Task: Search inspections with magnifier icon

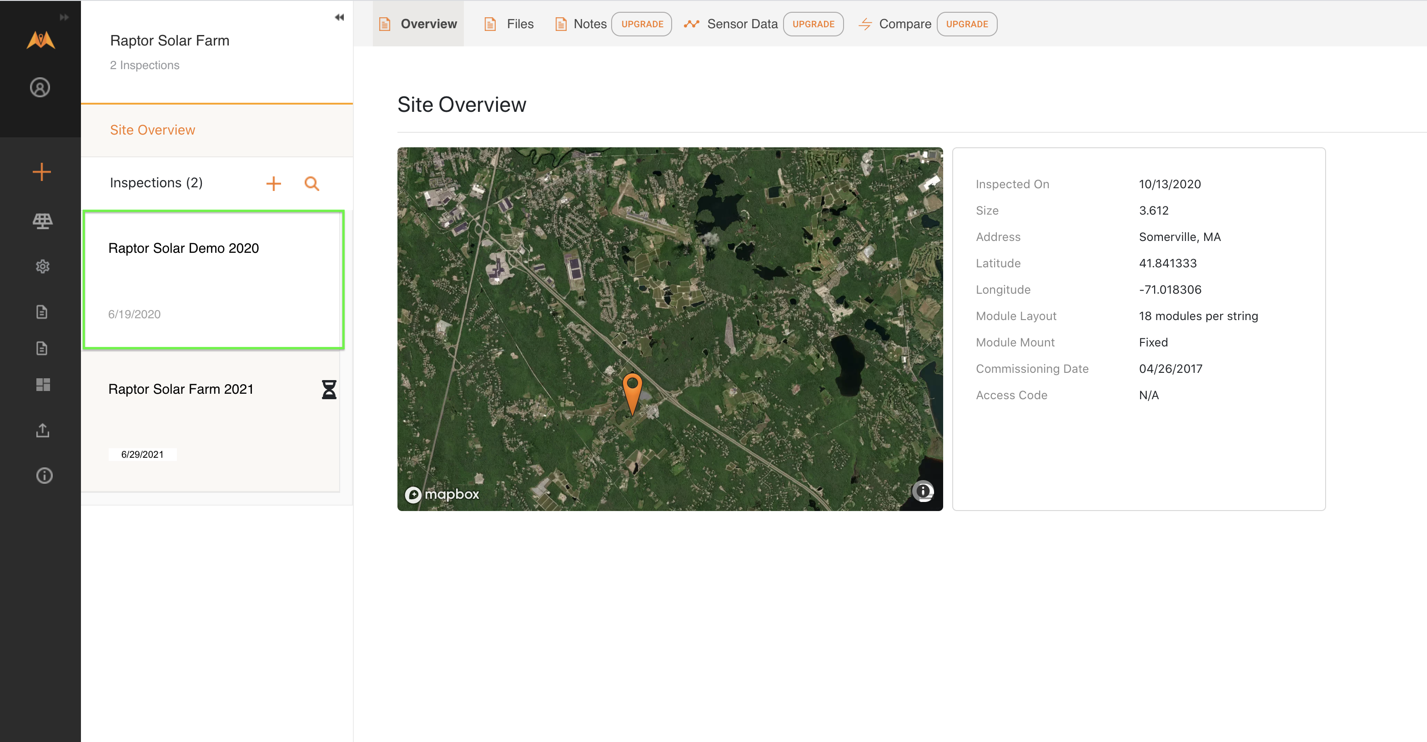Action: point(312,183)
